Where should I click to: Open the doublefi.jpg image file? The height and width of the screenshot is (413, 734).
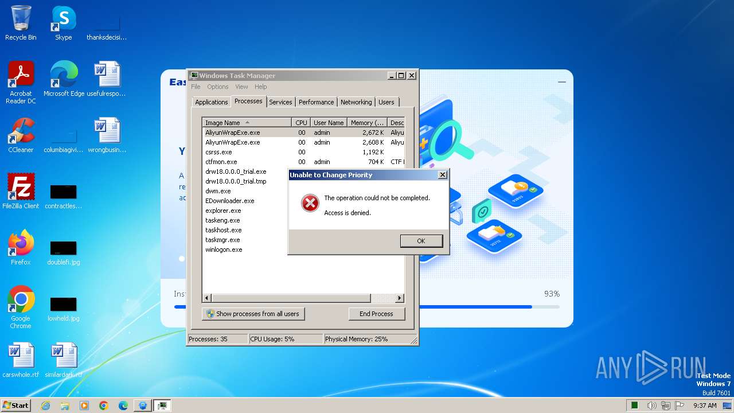(64, 252)
